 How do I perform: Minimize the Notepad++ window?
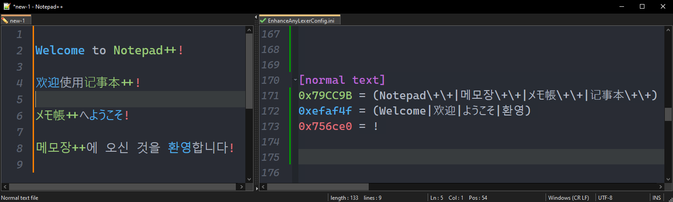coord(621,6)
